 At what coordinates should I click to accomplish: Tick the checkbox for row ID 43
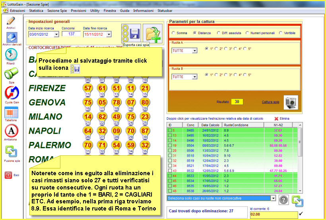tap(170, 171)
